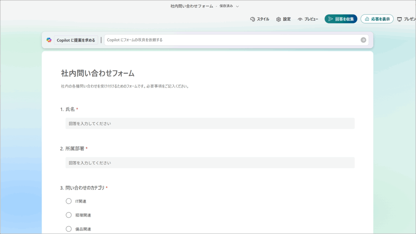Click the form description text below the heading
This screenshot has width=416, height=234.
click(125, 86)
